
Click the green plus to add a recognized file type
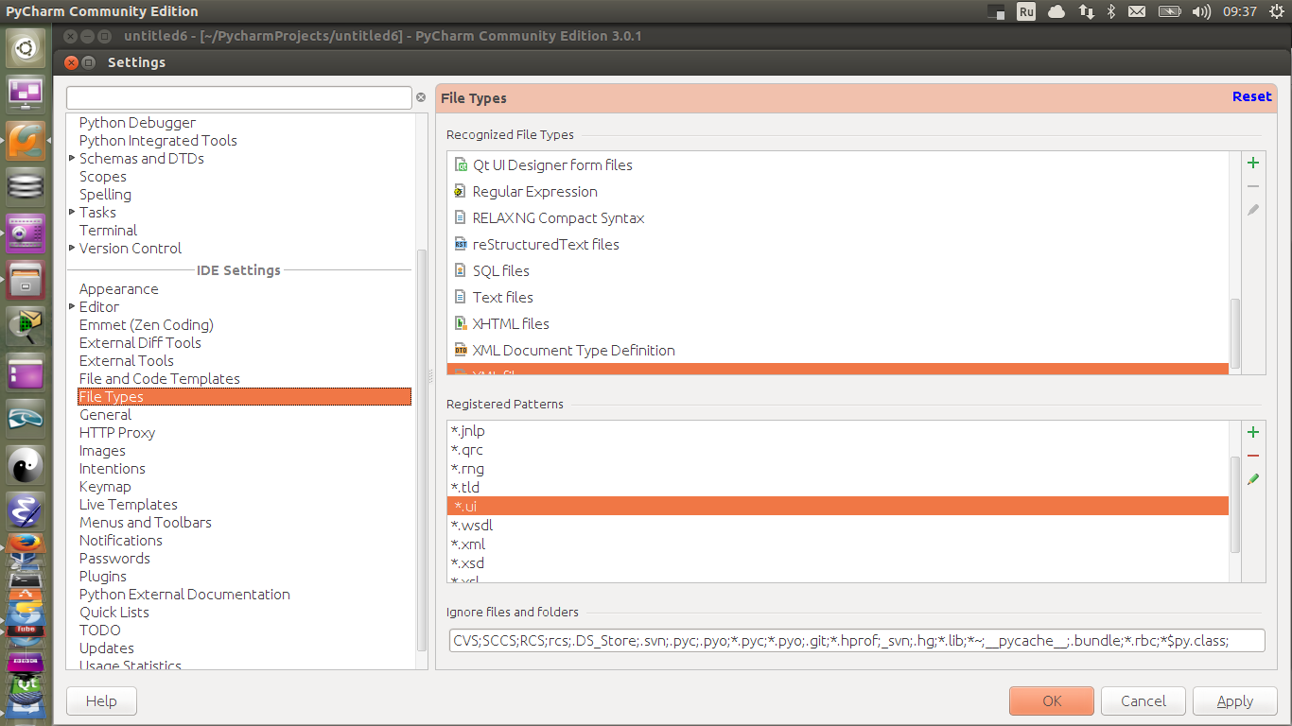pyautogui.click(x=1253, y=163)
